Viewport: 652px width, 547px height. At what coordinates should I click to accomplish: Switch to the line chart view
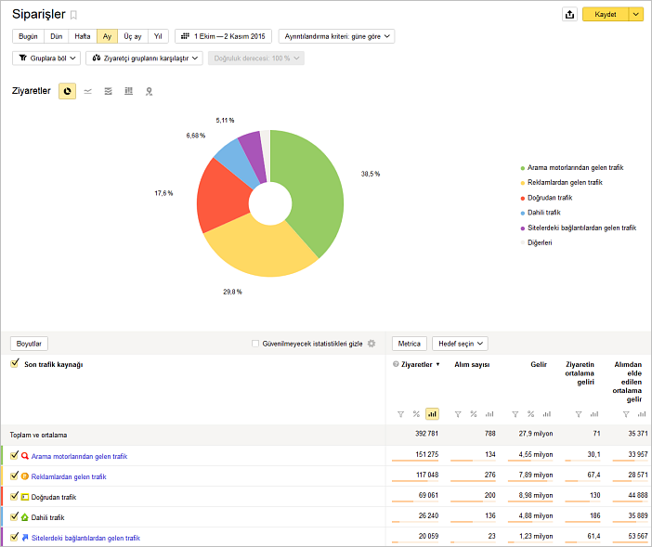pos(87,91)
